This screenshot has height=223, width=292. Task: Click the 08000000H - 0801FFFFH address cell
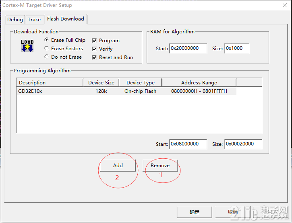[199, 91]
